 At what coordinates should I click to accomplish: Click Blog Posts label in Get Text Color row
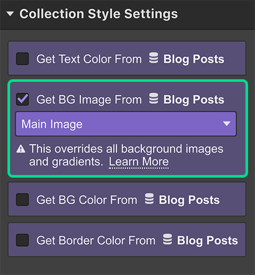pyautogui.click(x=194, y=59)
